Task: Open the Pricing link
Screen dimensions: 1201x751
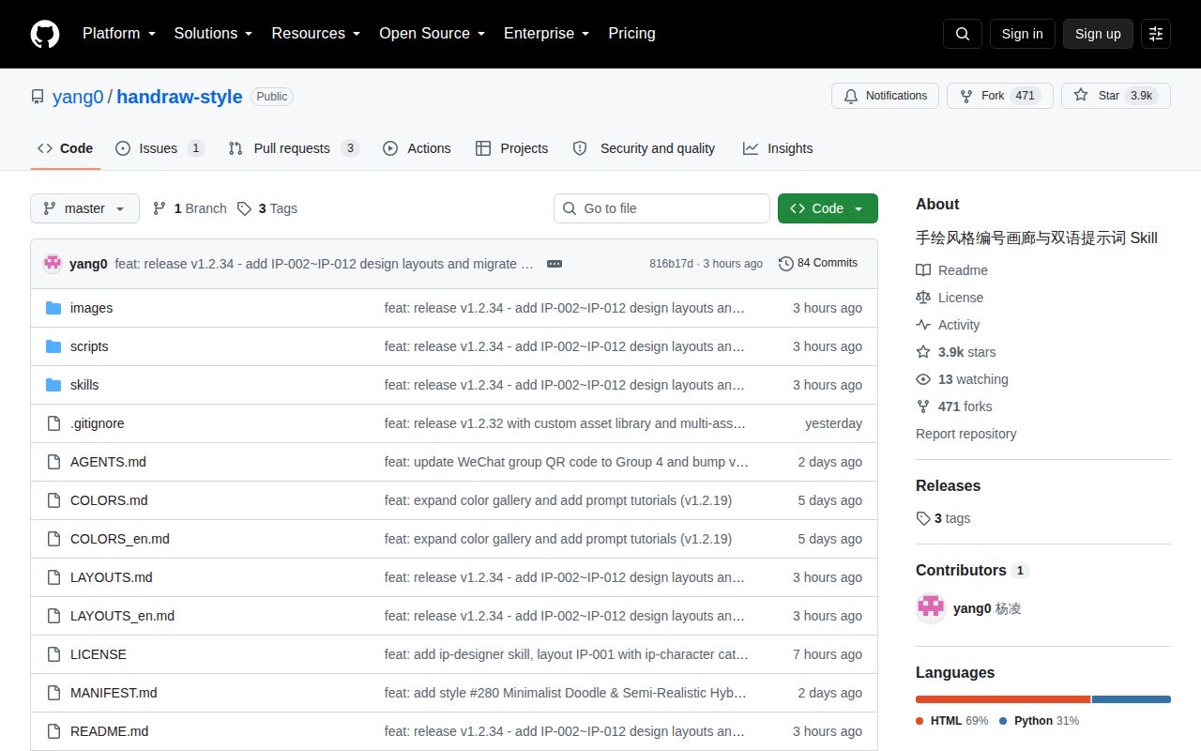Action: (x=631, y=34)
